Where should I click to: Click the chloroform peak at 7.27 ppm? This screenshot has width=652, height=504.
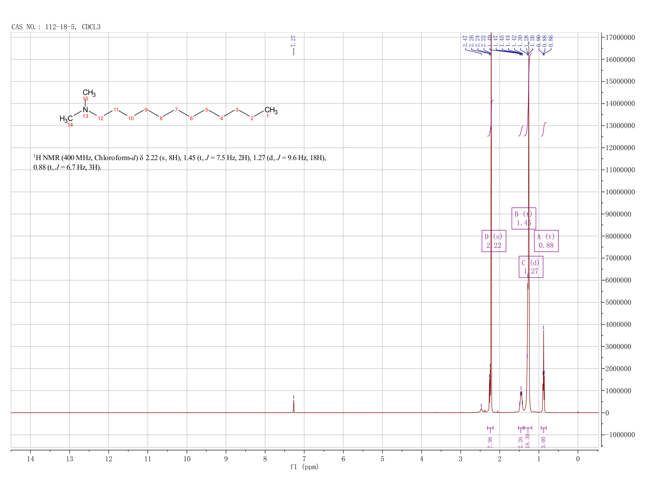tap(294, 406)
